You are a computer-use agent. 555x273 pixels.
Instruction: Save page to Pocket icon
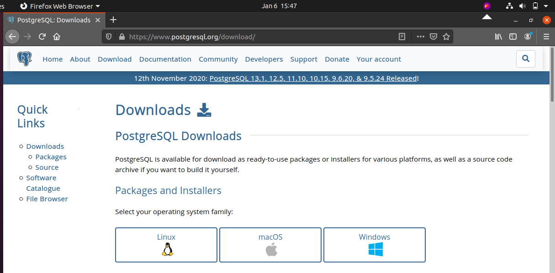(433, 37)
